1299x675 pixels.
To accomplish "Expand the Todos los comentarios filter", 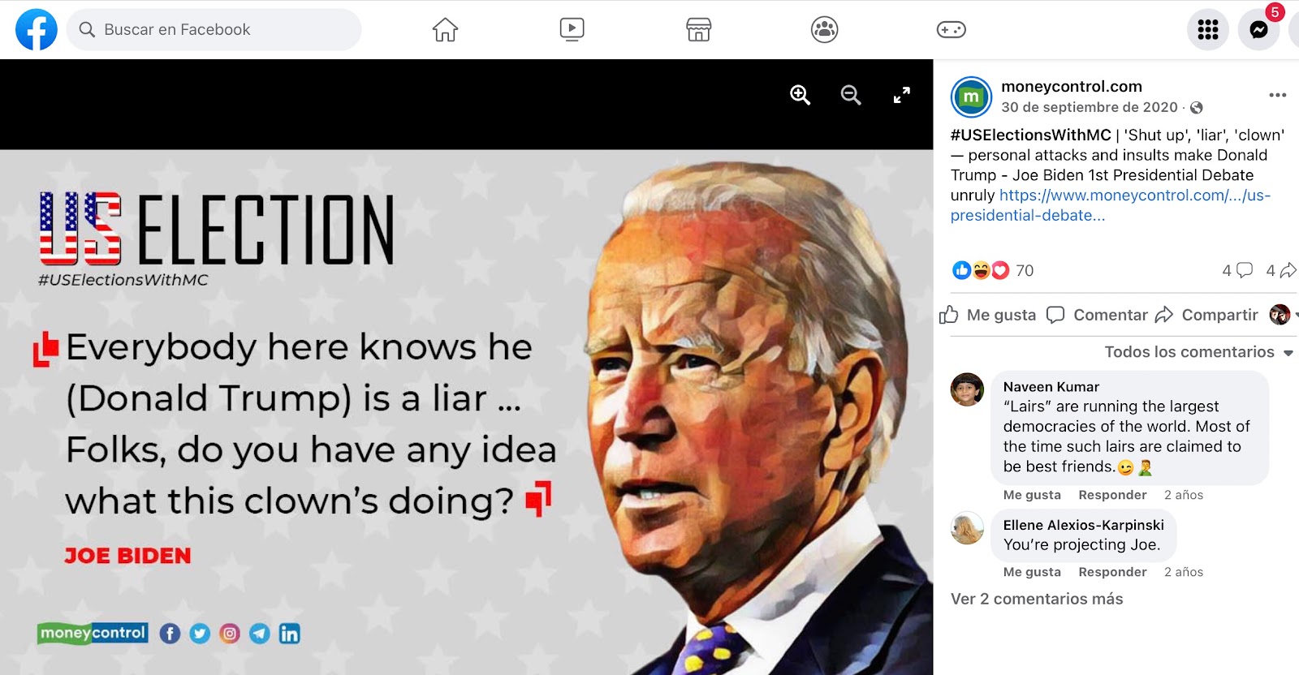I will point(1198,352).
